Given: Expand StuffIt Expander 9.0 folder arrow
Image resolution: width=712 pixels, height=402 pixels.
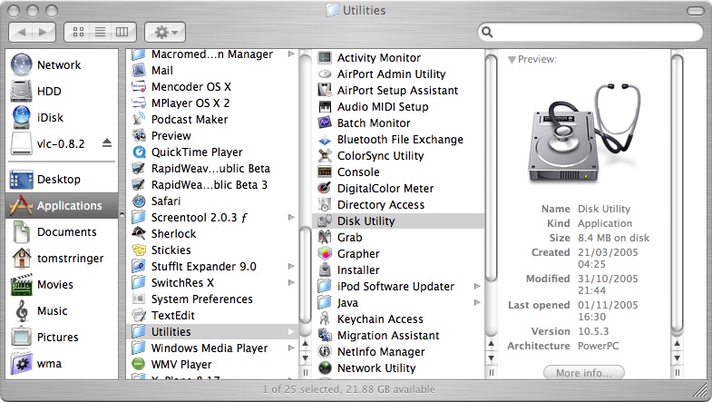Looking at the screenshot, I should point(291,267).
